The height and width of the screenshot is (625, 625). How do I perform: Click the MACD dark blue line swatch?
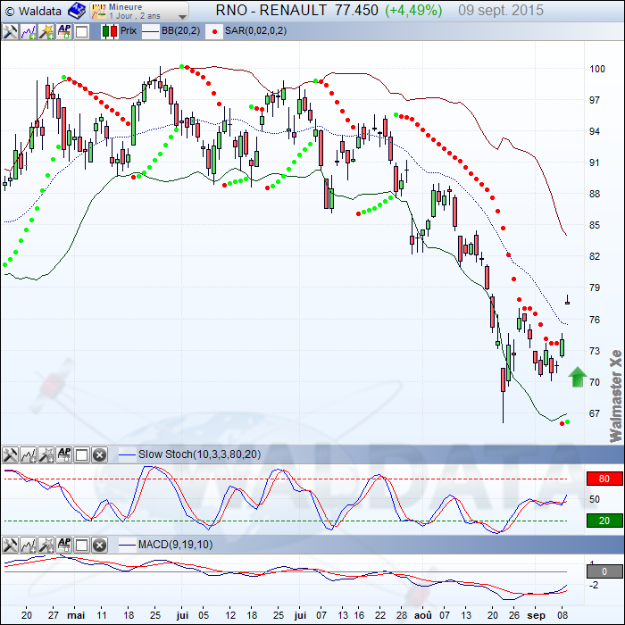[127, 545]
